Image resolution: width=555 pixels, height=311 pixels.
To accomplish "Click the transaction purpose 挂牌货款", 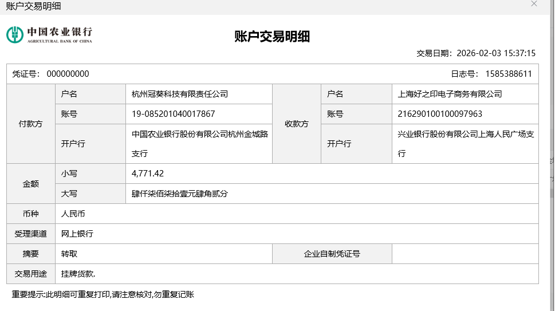I will coord(78,274).
